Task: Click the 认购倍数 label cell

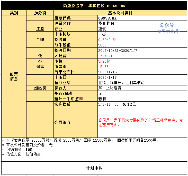Action: click(76, 104)
